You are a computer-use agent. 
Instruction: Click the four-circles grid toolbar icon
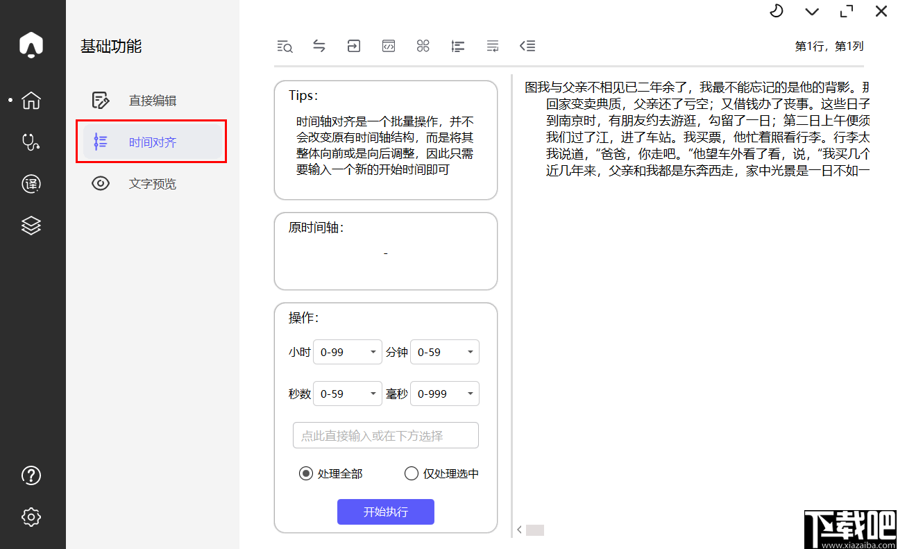click(x=423, y=47)
